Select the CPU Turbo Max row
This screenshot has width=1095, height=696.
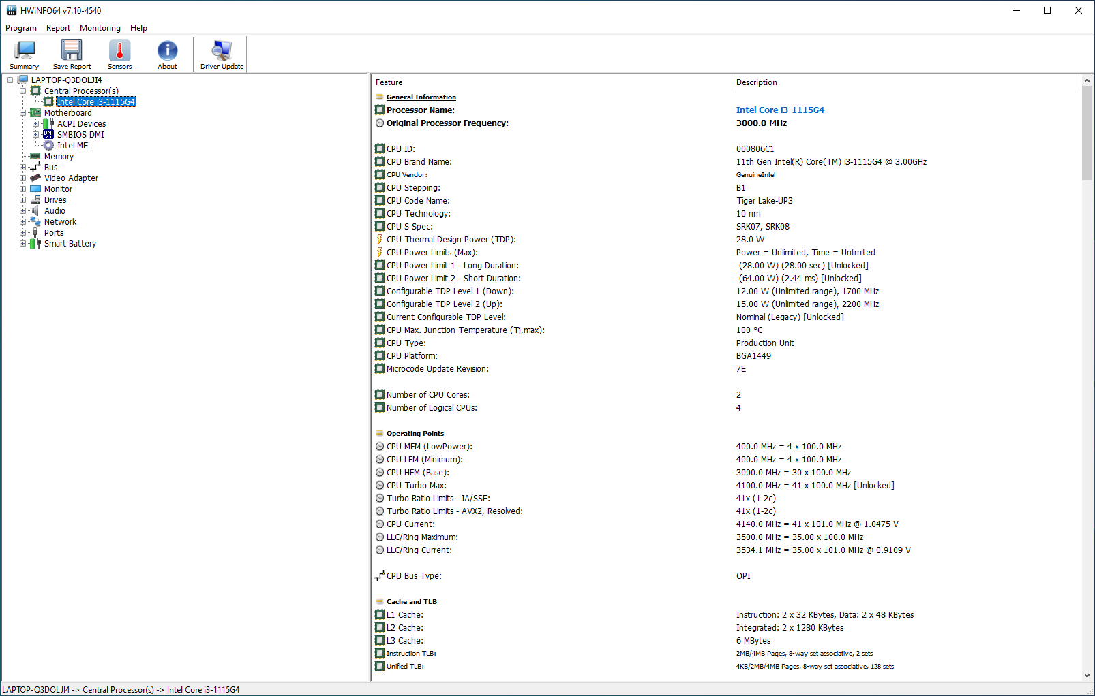point(726,485)
